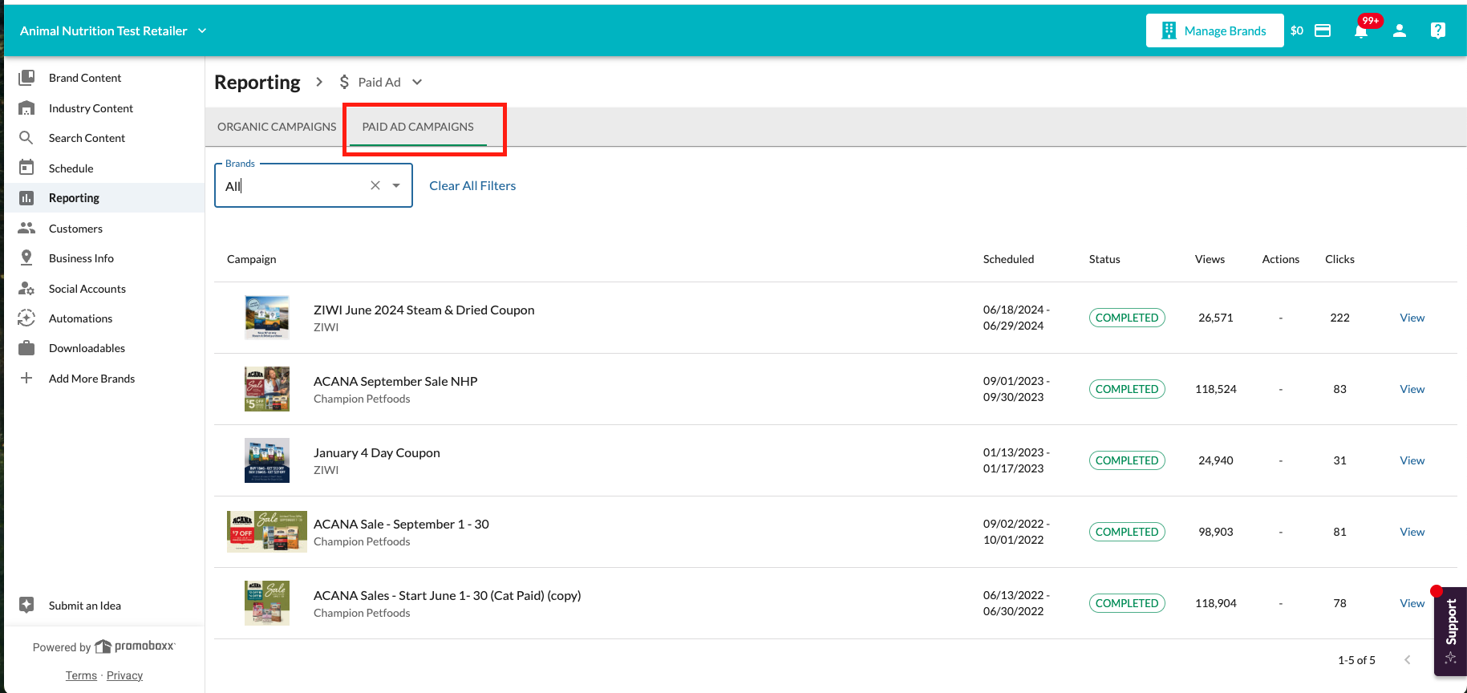Click the ACANA Sales Start June thumbnail
Image resolution: width=1467 pixels, height=693 pixels.
point(267,603)
